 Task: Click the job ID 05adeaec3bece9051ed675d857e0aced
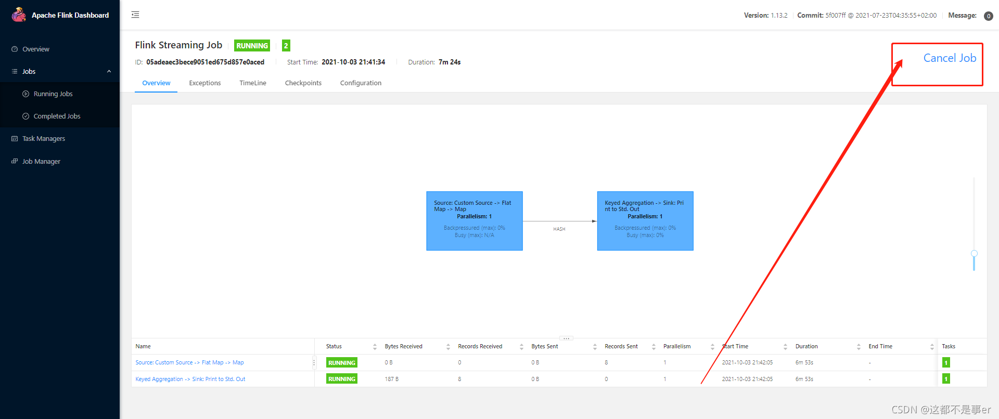pyautogui.click(x=205, y=62)
